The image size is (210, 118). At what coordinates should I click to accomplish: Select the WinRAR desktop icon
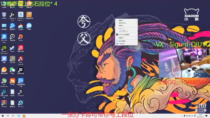[x=4, y=104]
